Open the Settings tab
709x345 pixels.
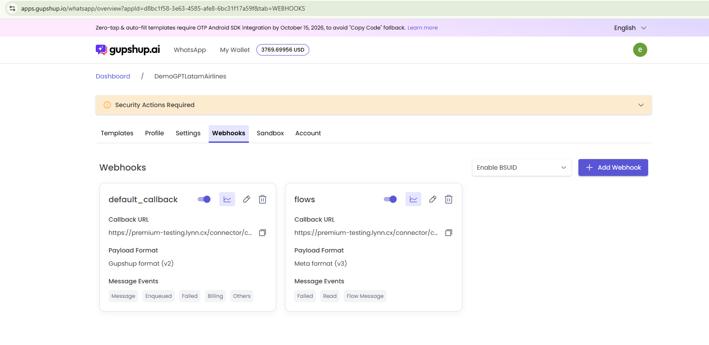188,133
